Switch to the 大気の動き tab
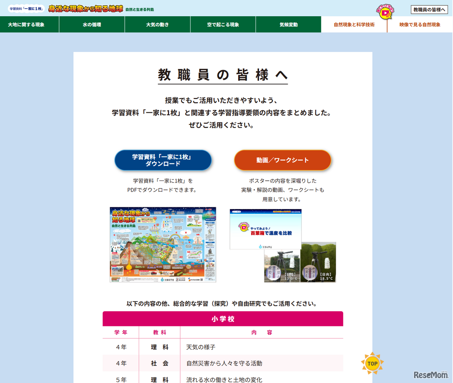Screen dimensions: 453x383 (157, 24)
